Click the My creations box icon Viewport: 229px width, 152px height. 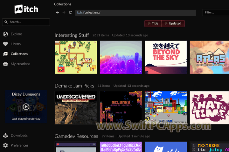tap(5, 64)
